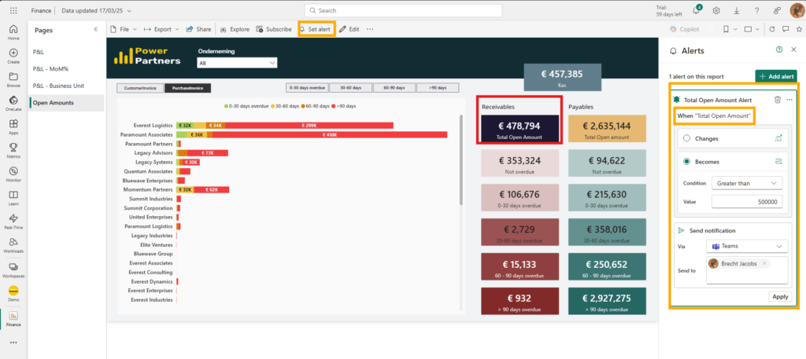Open the OneLake hub
Image resolution: width=806 pixels, height=359 pixels.
(x=13, y=103)
